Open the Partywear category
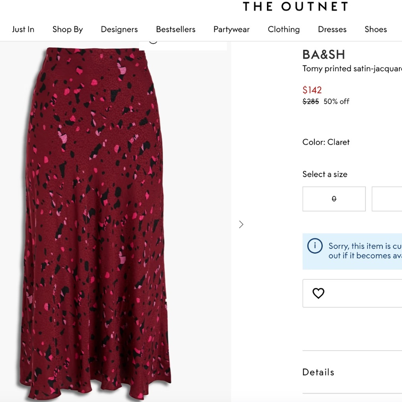The width and height of the screenshot is (402, 402). [x=231, y=29]
